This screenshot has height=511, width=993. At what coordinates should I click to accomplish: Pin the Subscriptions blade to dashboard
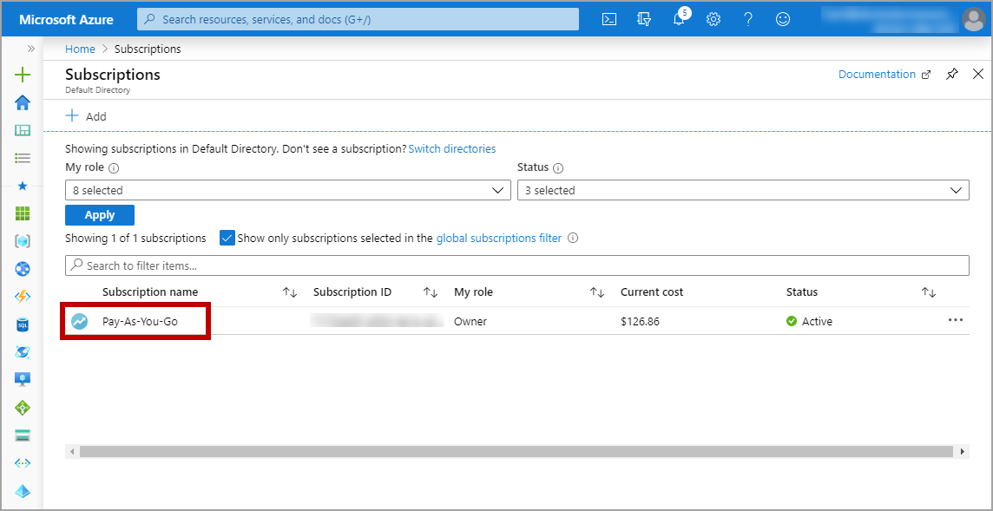[952, 74]
